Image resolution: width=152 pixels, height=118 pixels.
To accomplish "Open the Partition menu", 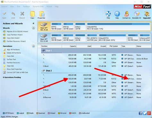I will 26,6.
